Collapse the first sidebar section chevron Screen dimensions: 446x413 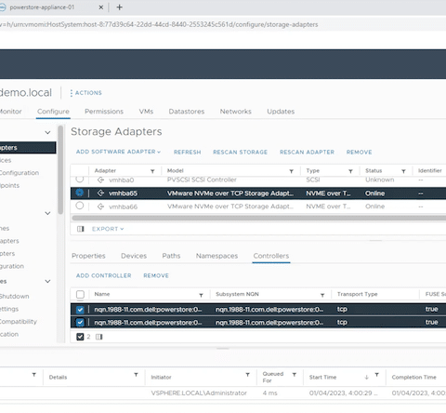click(x=47, y=132)
